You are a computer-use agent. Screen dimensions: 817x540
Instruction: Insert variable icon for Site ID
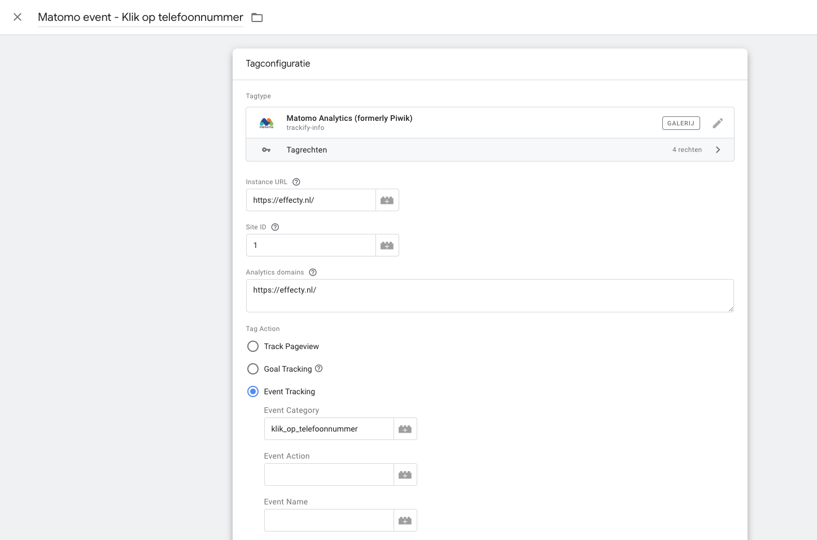387,245
